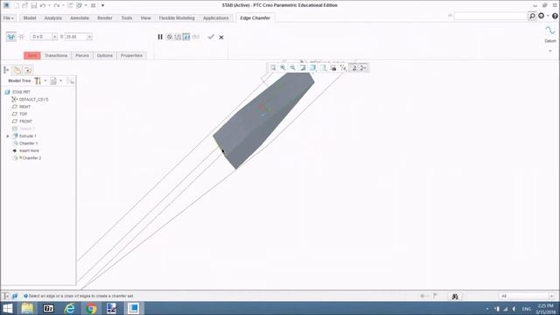Viewport: 560px width, 315px height.
Task: Click Windows switch icon in quick access
Action: (x=80, y=6)
